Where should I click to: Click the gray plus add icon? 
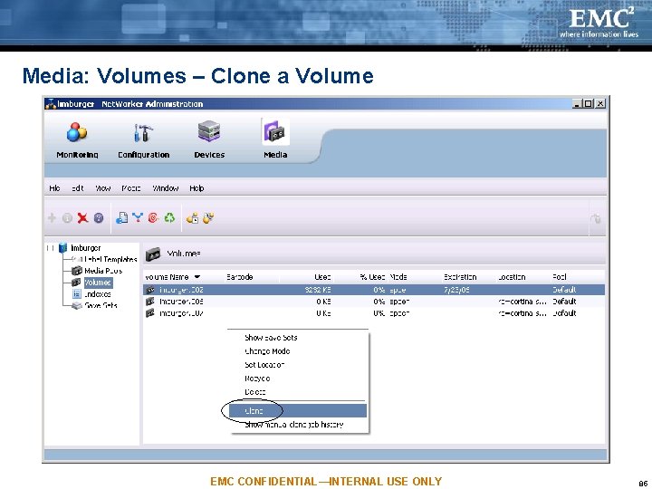point(52,217)
